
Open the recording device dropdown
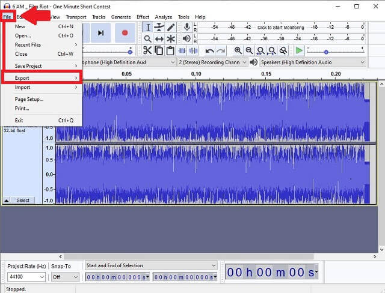tap(173, 62)
